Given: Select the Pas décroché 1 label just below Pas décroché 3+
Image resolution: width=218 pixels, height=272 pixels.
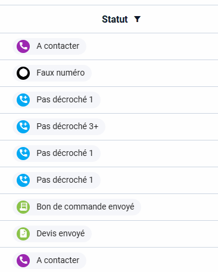Looking at the screenshot, I should (65, 153).
